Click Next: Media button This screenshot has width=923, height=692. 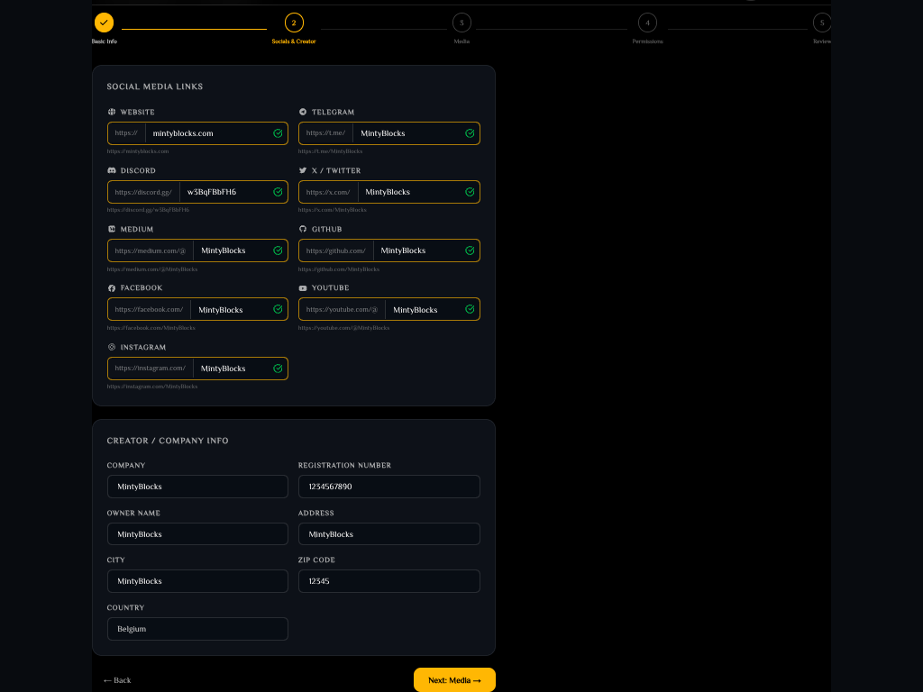click(x=454, y=680)
